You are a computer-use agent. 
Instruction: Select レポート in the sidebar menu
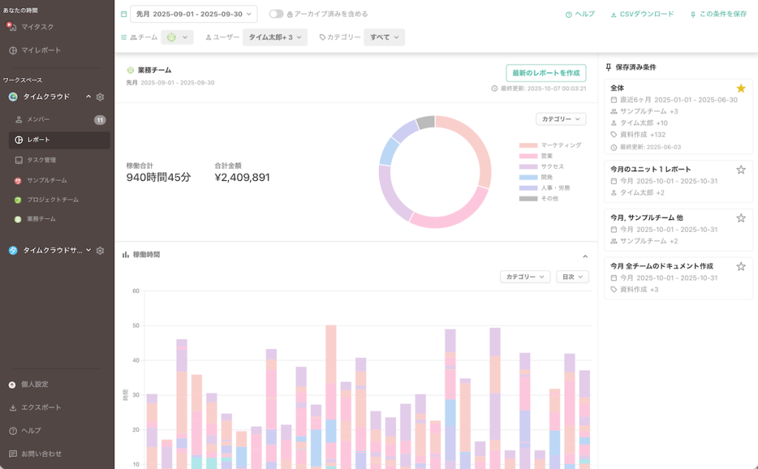click(x=38, y=140)
